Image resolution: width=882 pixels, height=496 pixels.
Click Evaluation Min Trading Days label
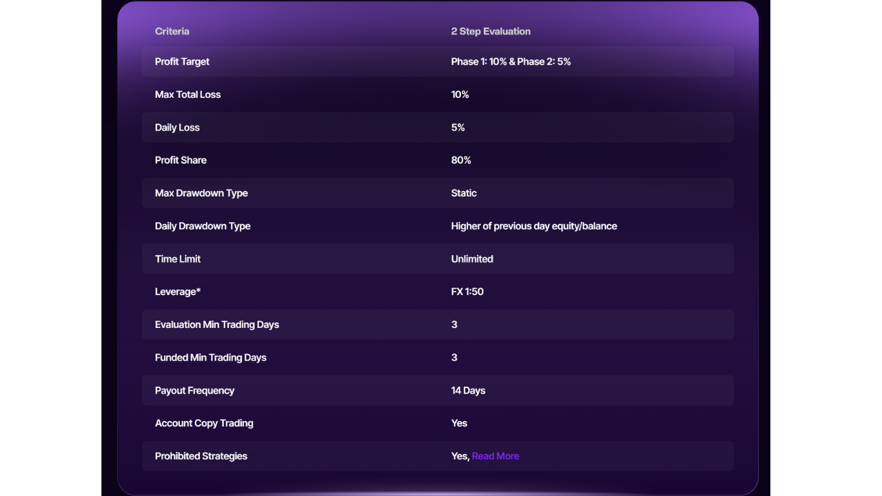coord(217,324)
